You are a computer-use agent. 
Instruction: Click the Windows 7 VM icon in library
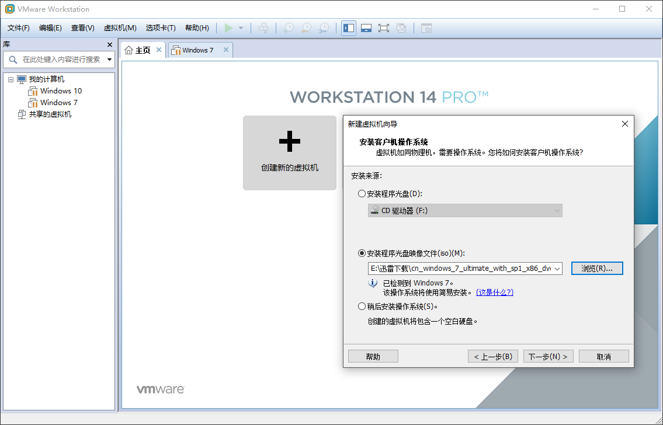pos(33,103)
